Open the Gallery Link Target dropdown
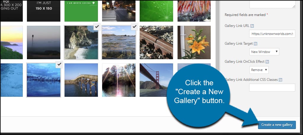This screenshot has height=135, width=303. pyautogui.click(x=264, y=52)
